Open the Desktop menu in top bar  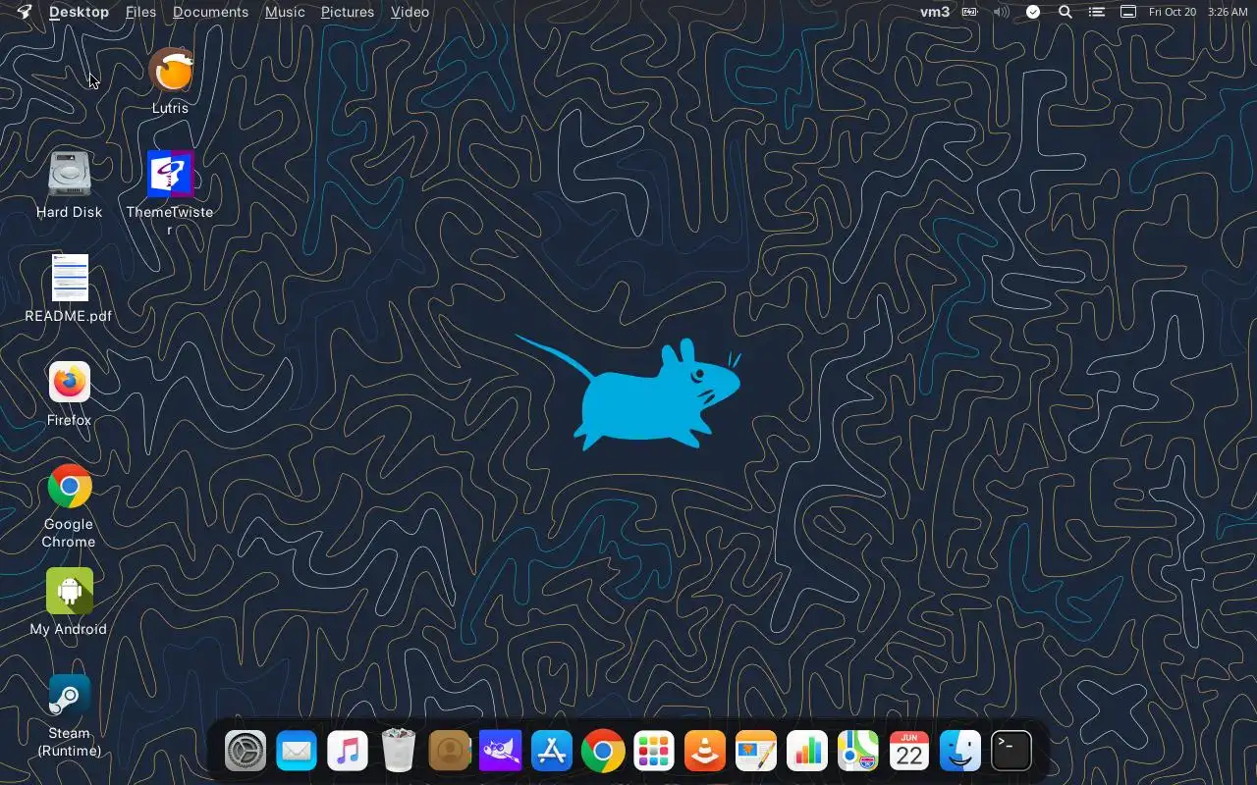pyautogui.click(x=79, y=12)
